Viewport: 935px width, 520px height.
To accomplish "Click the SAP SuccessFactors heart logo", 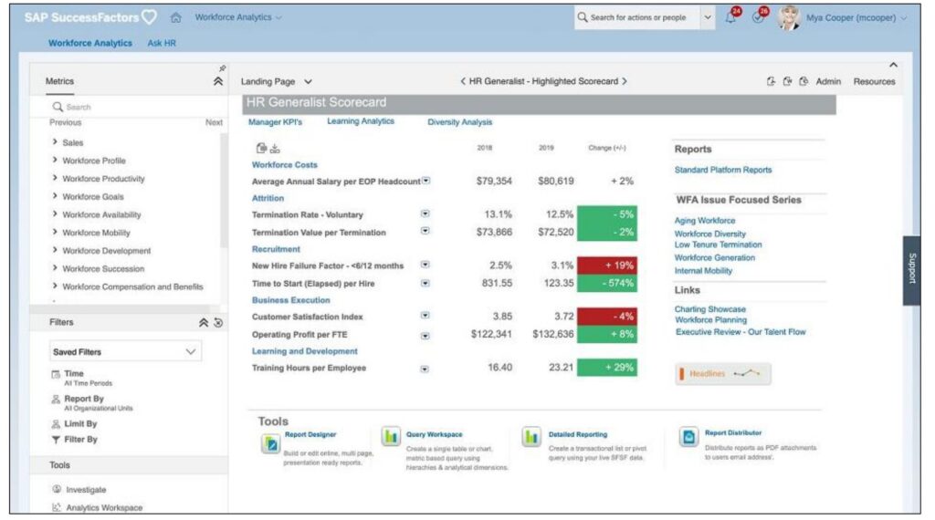I will click(149, 17).
